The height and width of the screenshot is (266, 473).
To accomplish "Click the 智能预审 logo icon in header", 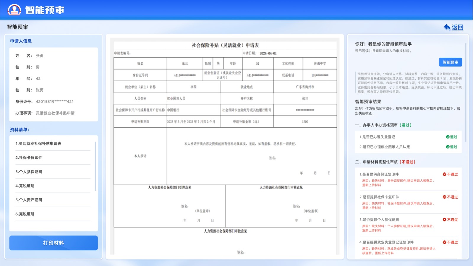I will pyautogui.click(x=14, y=9).
